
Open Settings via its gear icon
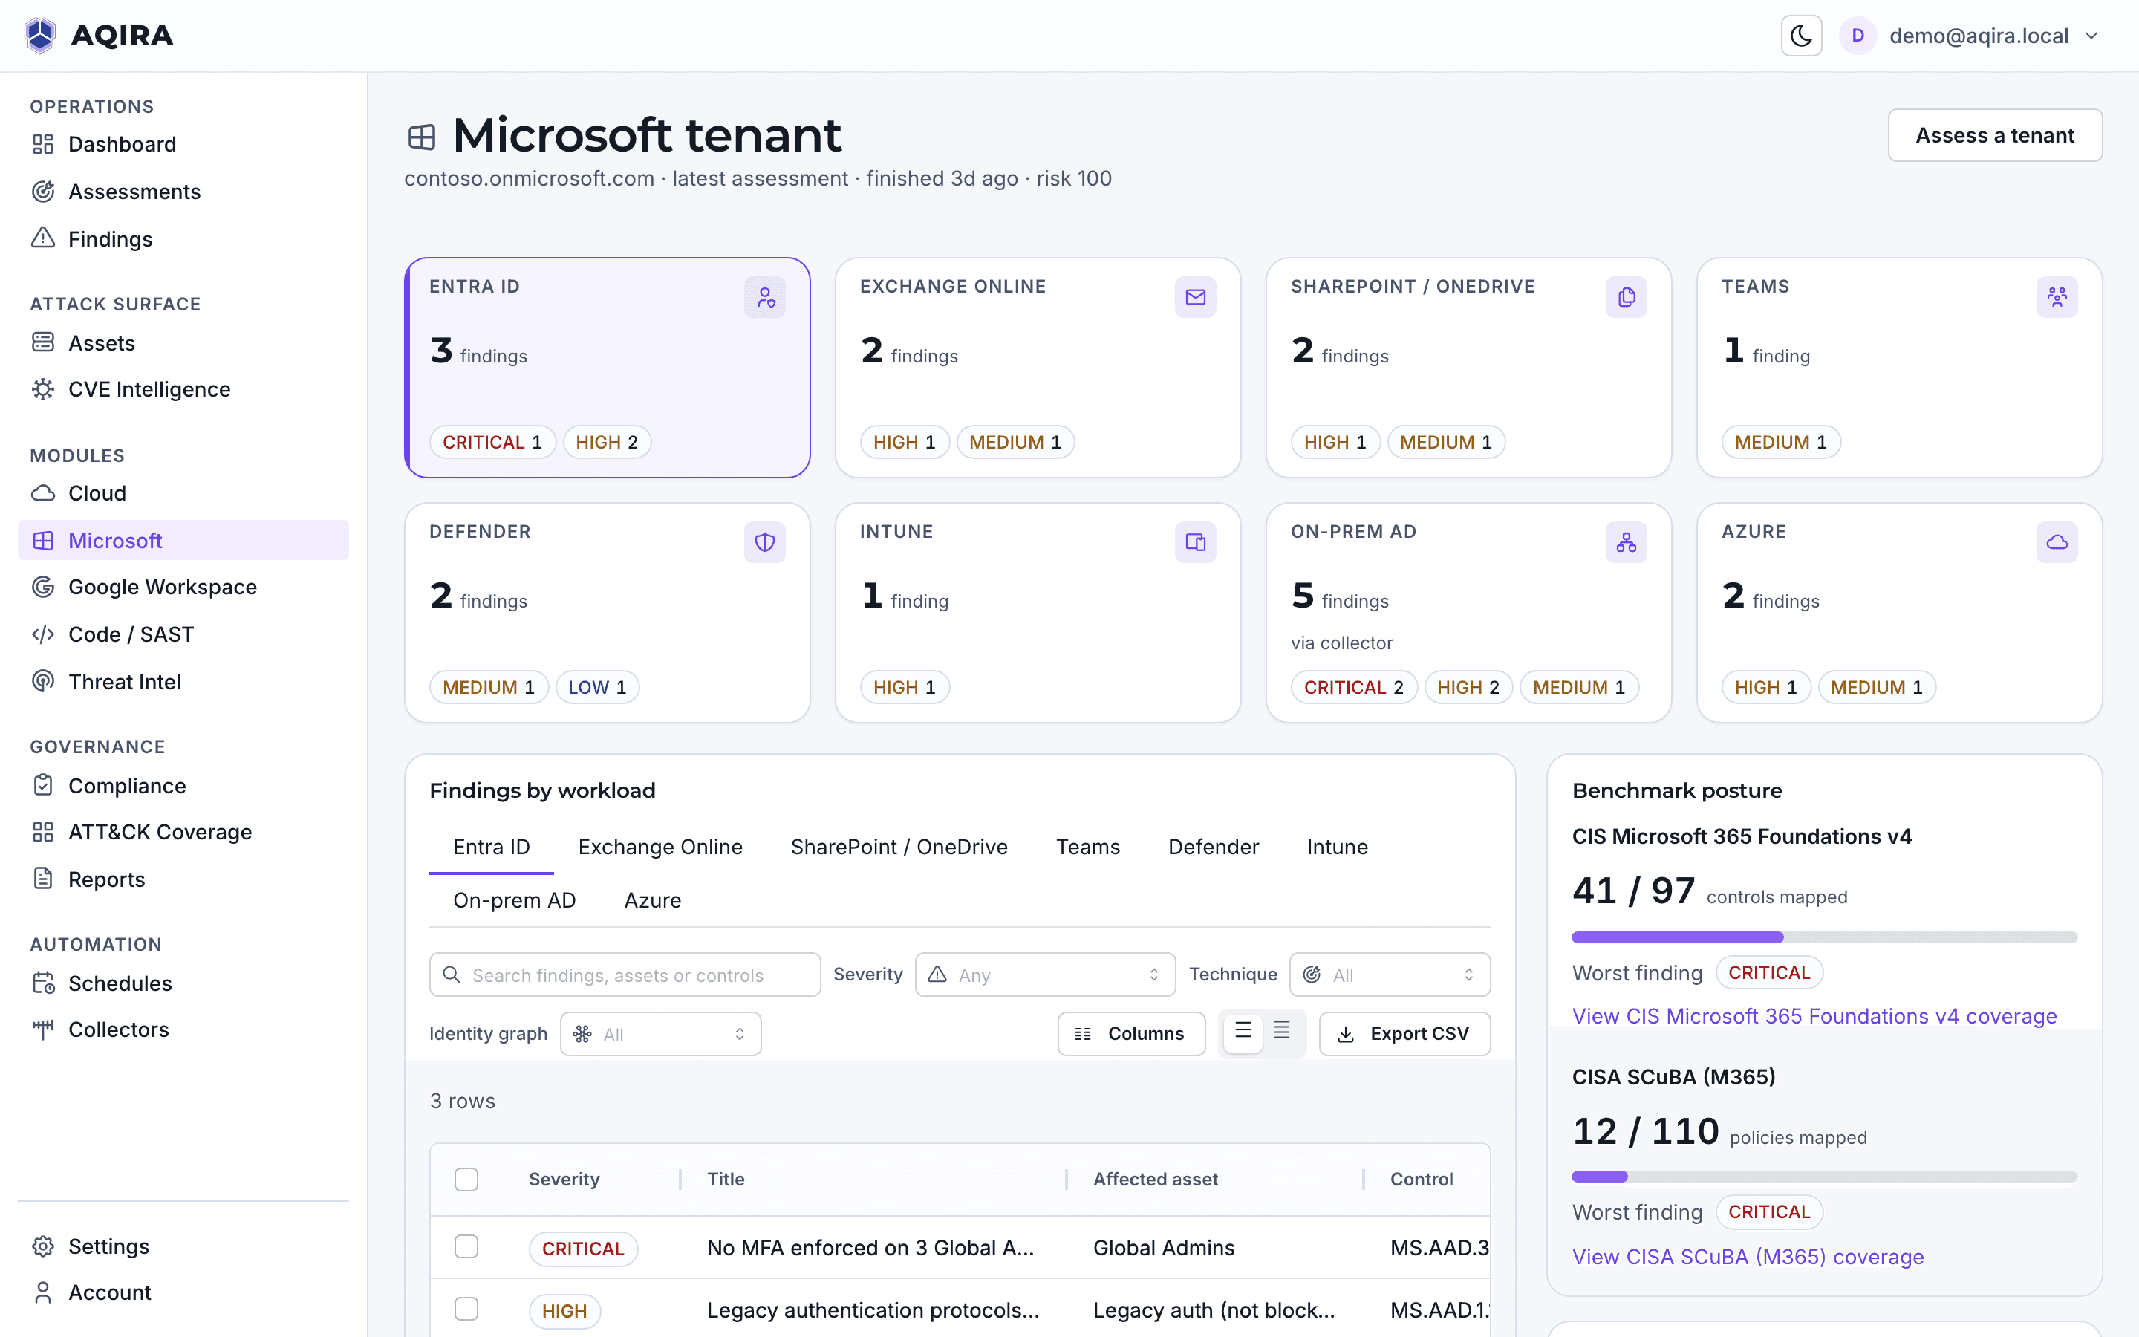pos(42,1246)
